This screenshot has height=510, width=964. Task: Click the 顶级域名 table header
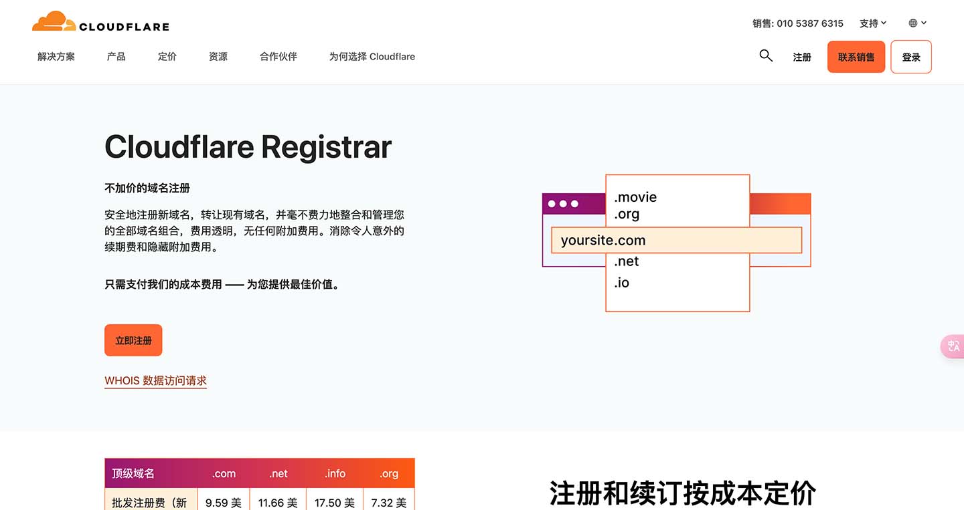(151, 473)
